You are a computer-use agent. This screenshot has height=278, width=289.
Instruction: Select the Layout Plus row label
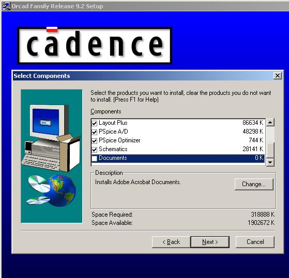click(x=113, y=123)
